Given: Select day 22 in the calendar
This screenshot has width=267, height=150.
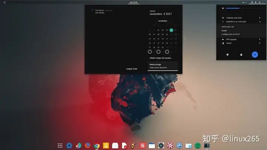Looking at the screenshot, I should (158, 43).
